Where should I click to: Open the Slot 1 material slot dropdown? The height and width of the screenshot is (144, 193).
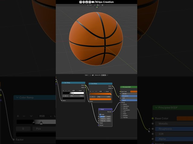pos(88,75)
